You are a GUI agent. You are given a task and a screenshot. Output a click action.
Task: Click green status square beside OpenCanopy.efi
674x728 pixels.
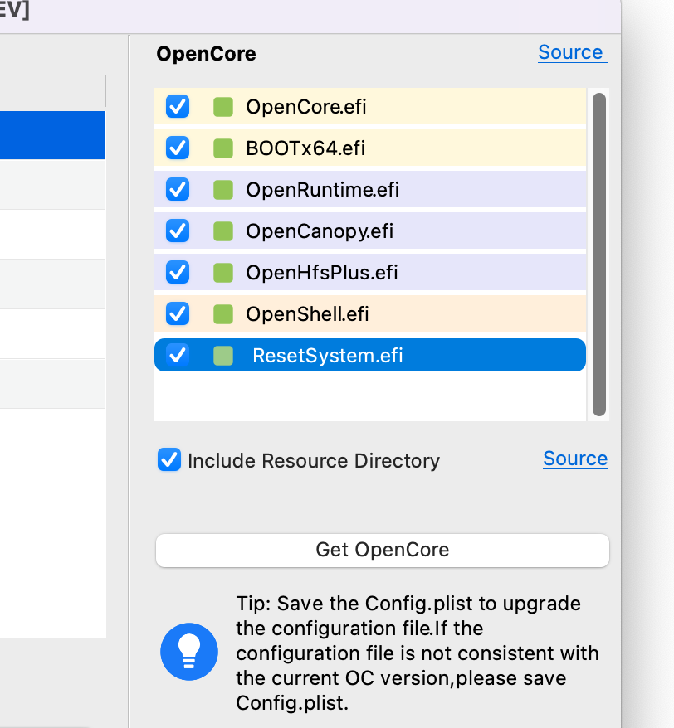[223, 231]
